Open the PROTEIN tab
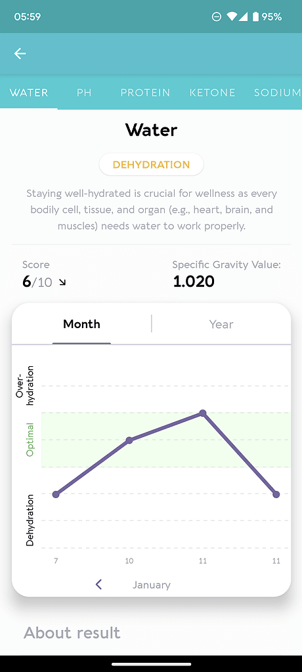 pyautogui.click(x=145, y=93)
